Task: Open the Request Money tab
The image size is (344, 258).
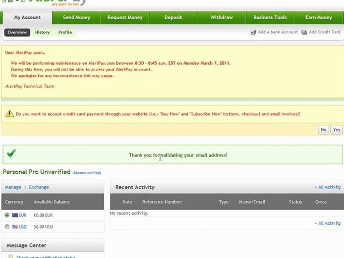Action: tap(125, 17)
